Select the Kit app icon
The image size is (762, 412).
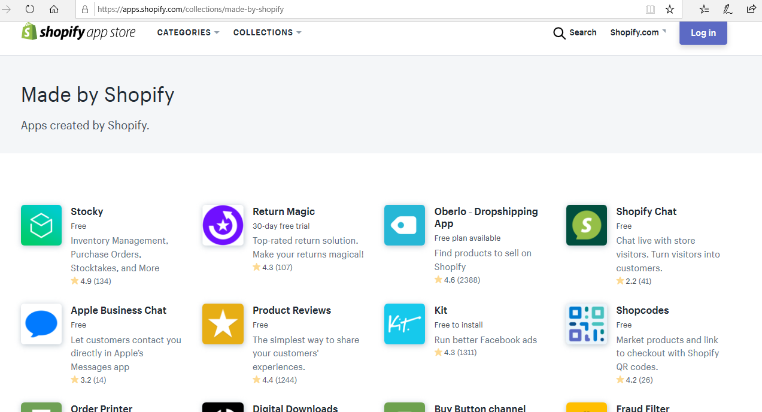pyautogui.click(x=405, y=324)
